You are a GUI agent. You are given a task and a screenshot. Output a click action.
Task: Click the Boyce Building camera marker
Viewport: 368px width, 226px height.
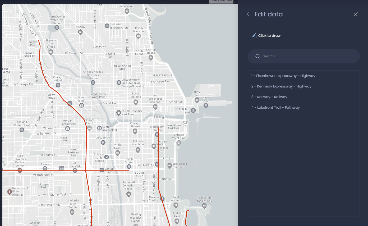(x=136, y=102)
